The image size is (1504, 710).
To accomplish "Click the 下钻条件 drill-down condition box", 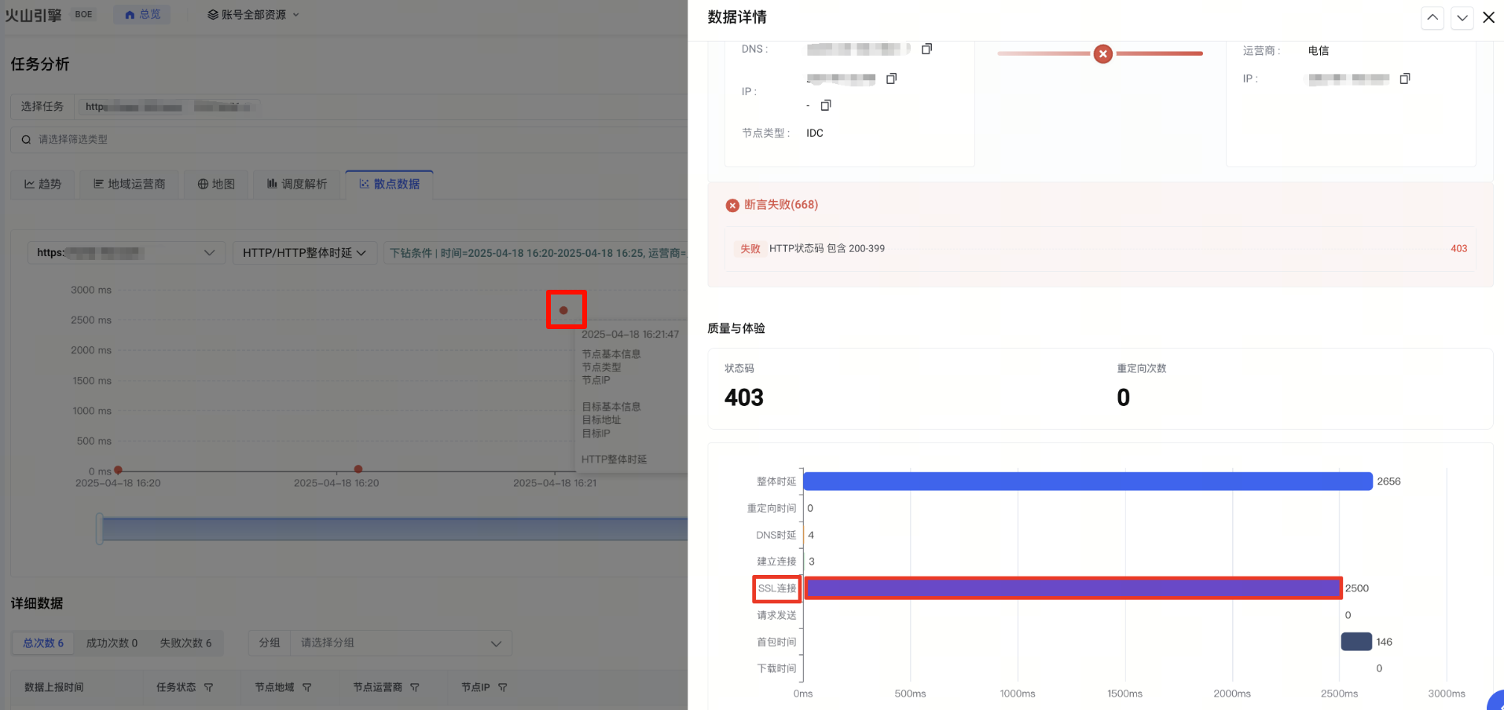I will click(536, 253).
